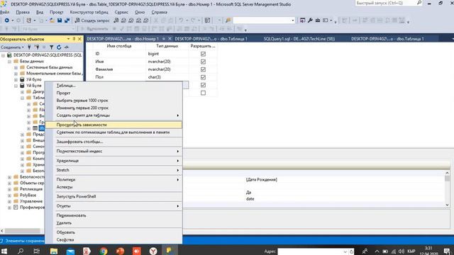The height and width of the screenshot is (255, 454).
Task: Click the toolbox icon in toolbar
Action: click(318, 21)
